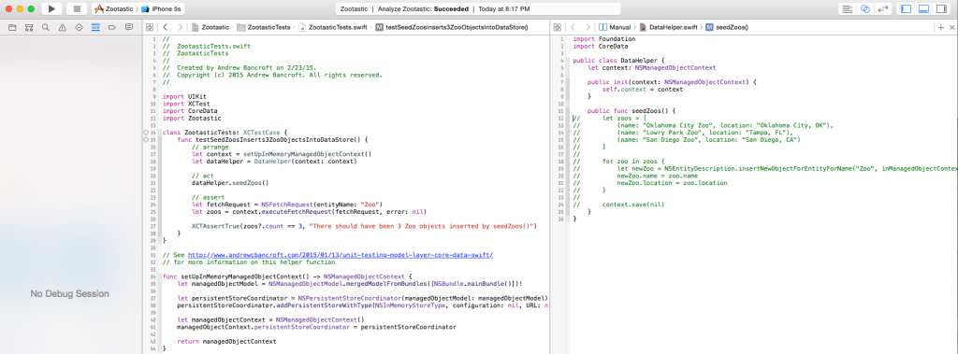958x354 pixels.
Task: Click the 'dataHelper.seedZoos()' call line
Action: pos(230,182)
